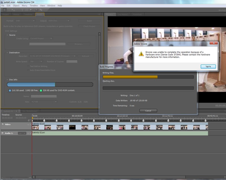
Task: Click previous arrow on Audio 1 track
Action: [28, 133]
